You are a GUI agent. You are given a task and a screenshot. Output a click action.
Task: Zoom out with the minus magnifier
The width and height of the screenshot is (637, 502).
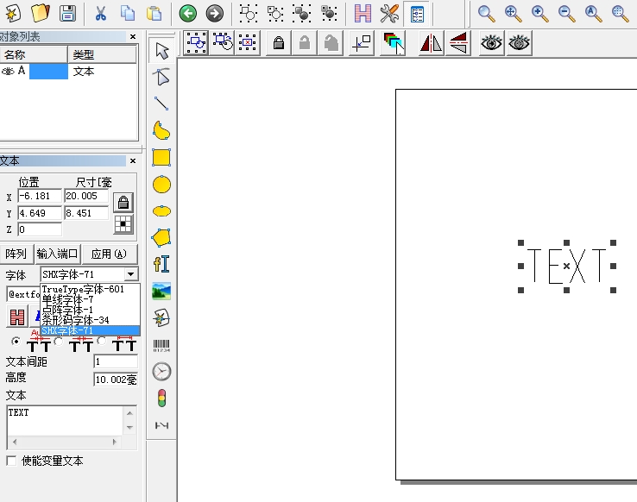click(x=566, y=14)
